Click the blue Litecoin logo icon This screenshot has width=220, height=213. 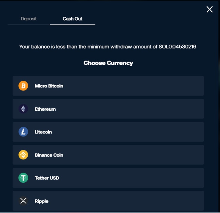(23, 132)
